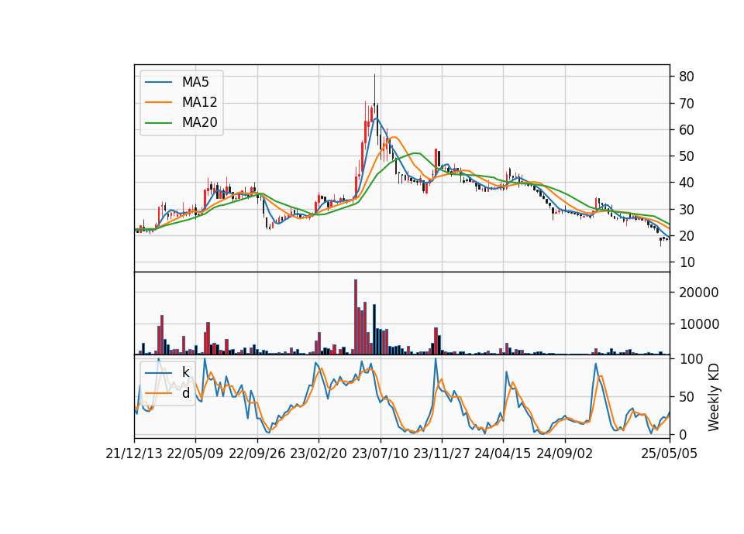Click the volume axis label 10000
744x534 pixels.
tap(698, 324)
